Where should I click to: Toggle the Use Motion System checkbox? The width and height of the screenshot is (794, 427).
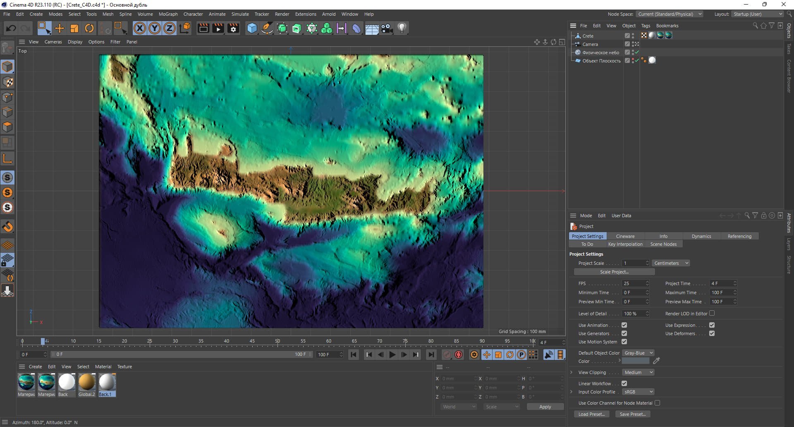[624, 342]
